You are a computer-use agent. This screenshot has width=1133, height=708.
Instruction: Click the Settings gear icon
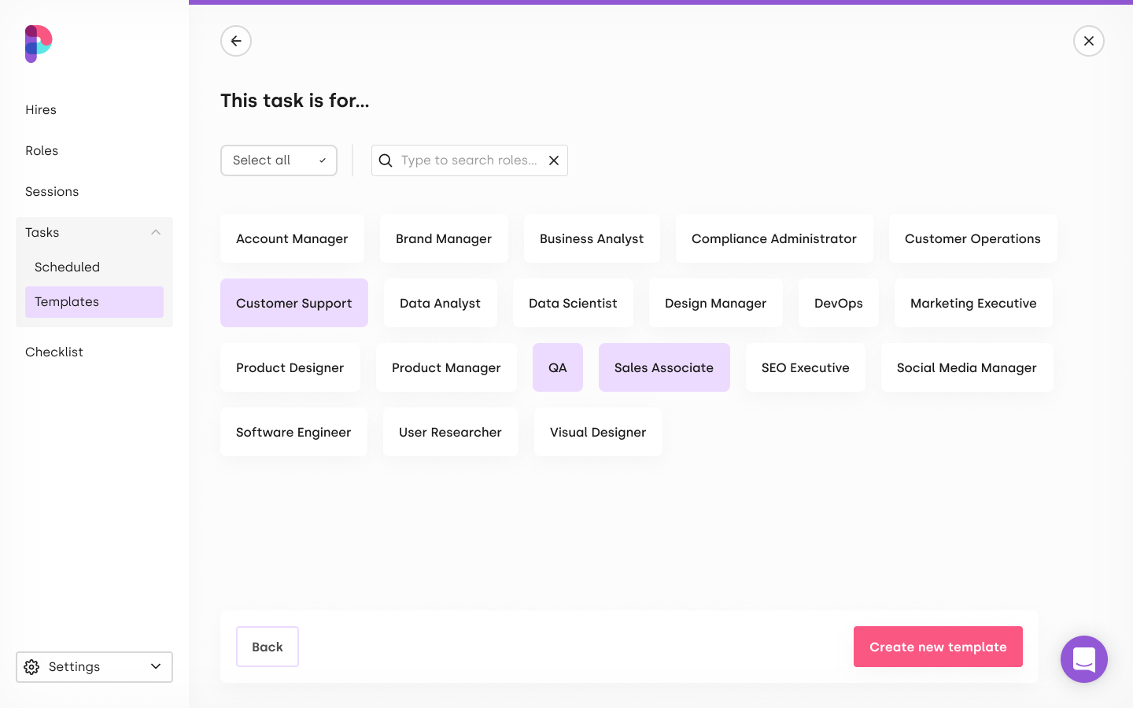[31, 667]
